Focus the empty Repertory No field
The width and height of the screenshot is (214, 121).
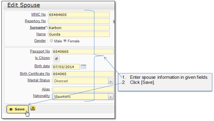click(x=79, y=21)
